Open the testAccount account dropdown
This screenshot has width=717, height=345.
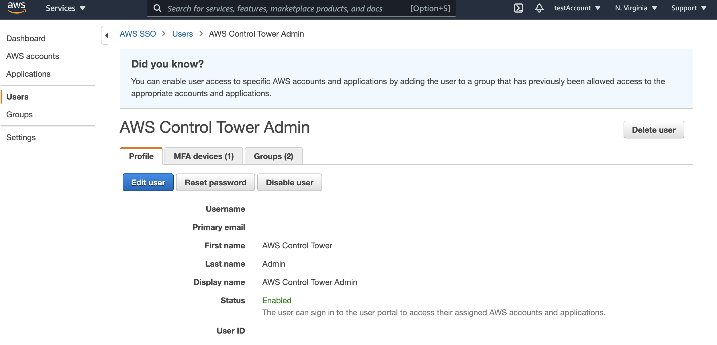point(577,8)
